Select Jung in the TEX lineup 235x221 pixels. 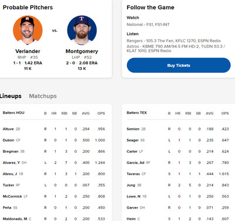pyautogui.click(x=131, y=185)
